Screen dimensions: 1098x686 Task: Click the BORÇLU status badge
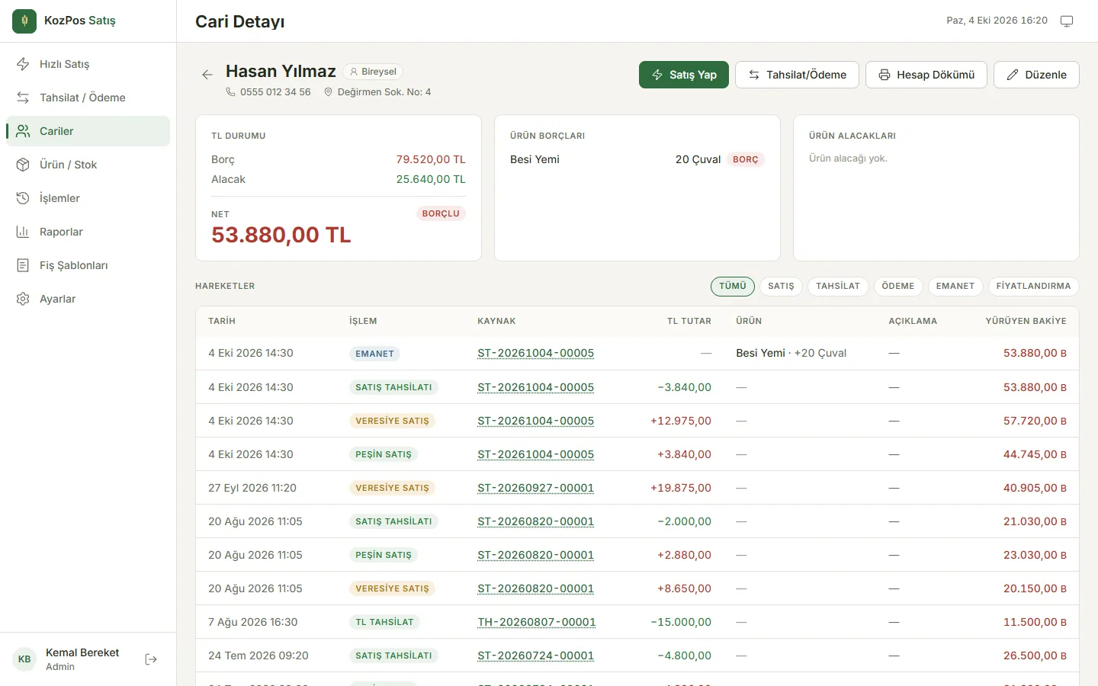pyautogui.click(x=441, y=213)
